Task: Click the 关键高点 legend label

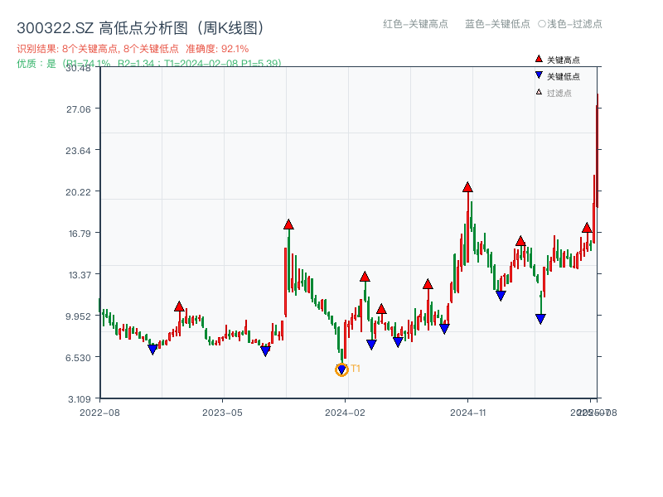Action: [564, 60]
